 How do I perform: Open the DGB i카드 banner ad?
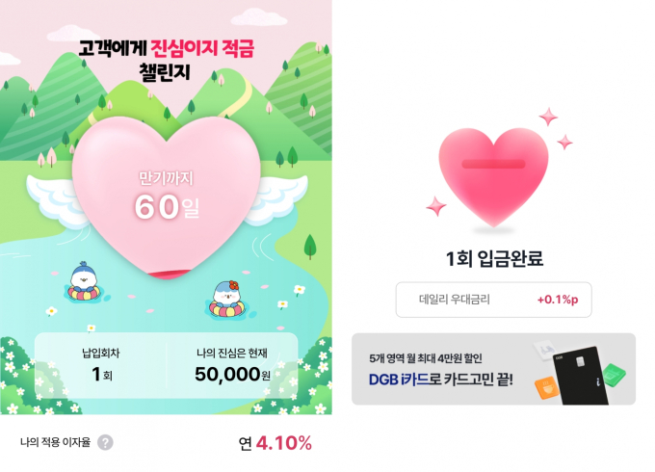point(493,369)
